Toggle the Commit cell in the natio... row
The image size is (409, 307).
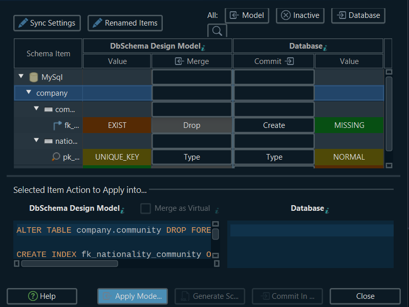pos(274,141)
